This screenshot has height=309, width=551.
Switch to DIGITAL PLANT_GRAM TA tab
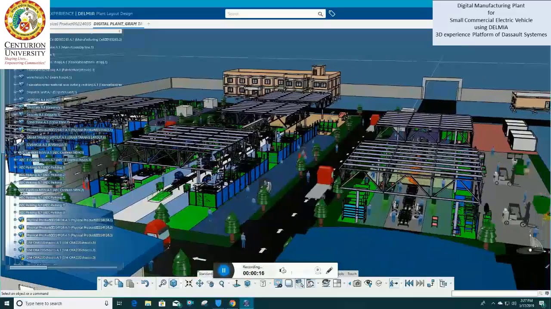point(118,24)
